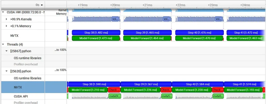The width and height of the screenshot is (266, 104).
Task: Collapse the [25867] python thread
Action: (6, 51)
